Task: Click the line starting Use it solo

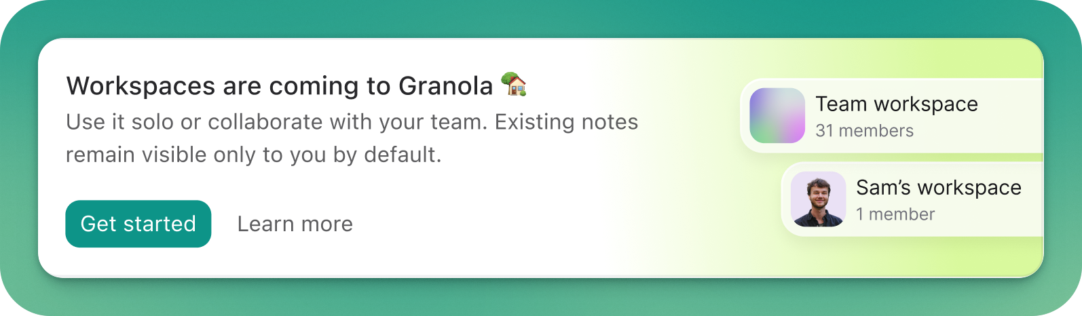Action: 352,122
